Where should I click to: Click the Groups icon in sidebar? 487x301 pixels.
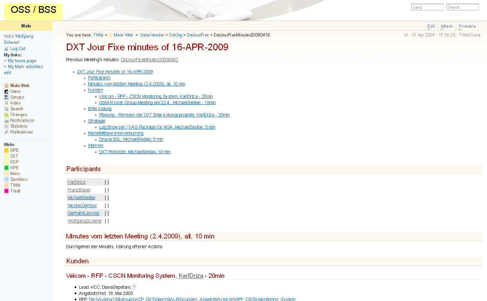(x=6, y=97)
